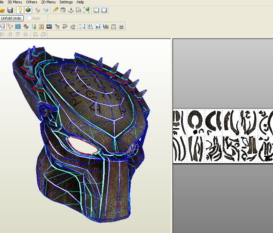Rotate clockwise with right 90 icon
The height and width of the screenshot is (233, 273).
[x=43, y=34]
